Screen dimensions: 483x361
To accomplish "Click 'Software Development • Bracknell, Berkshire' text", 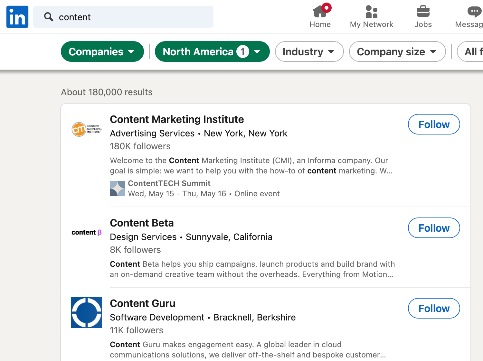I will pyautogui.click(x=203, y=317).
